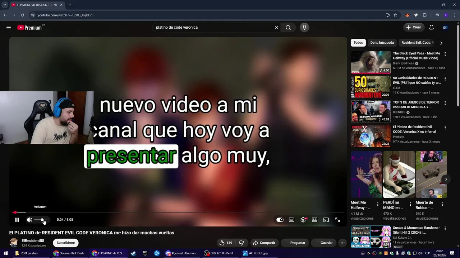Open the ElResident88 channel name link
The height and width of the screenshot is (258, 460).
[33, 241]
